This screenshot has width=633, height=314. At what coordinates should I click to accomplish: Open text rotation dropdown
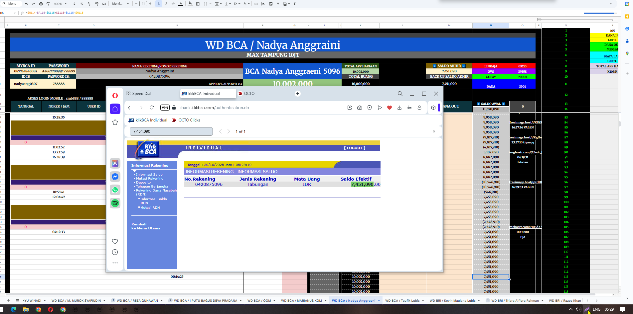point(246,4)
